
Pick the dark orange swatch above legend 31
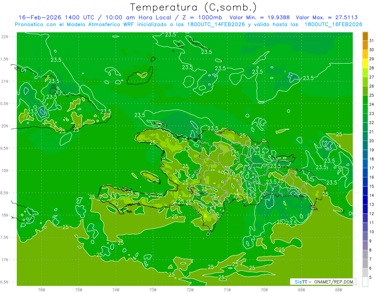[365, 36]
